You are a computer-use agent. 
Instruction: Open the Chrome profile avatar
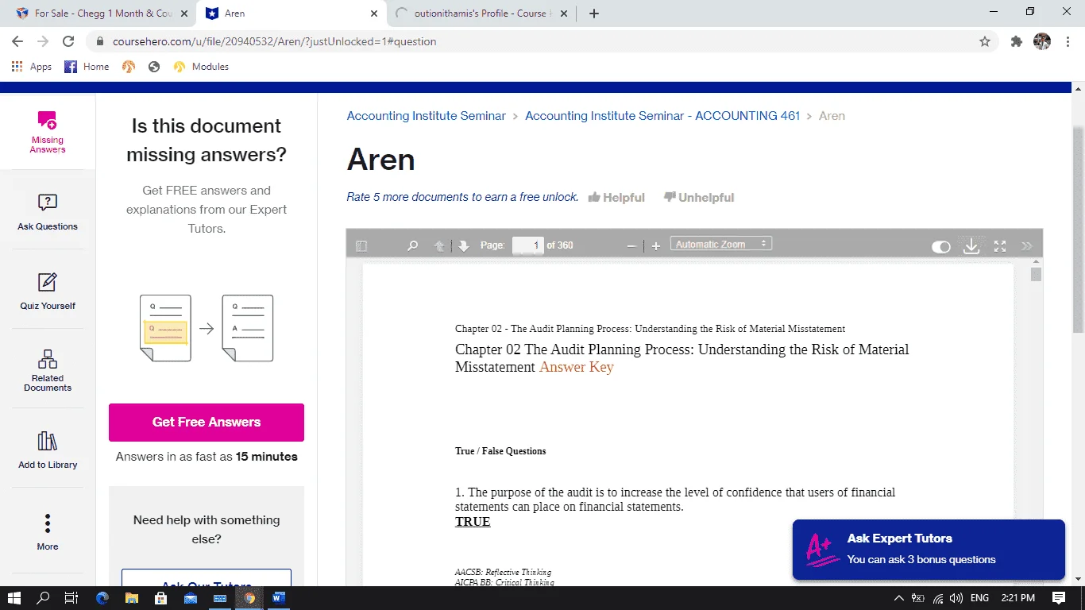1042,41
